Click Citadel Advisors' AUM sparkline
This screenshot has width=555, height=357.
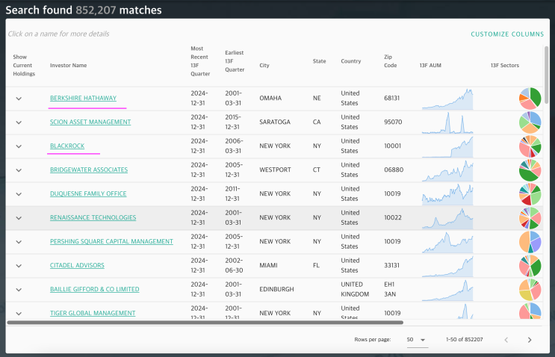[x=447, y=266]
